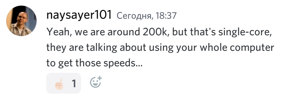Toggle the pointing-up finger reaction
Screen dimensions: 288x103
click(x=63, y=83)
